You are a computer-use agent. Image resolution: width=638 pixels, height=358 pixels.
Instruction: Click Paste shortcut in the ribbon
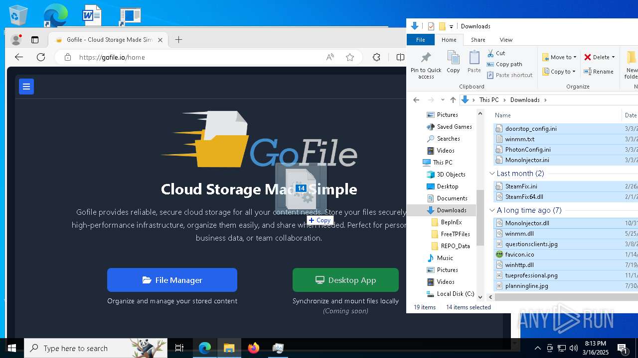509,75
